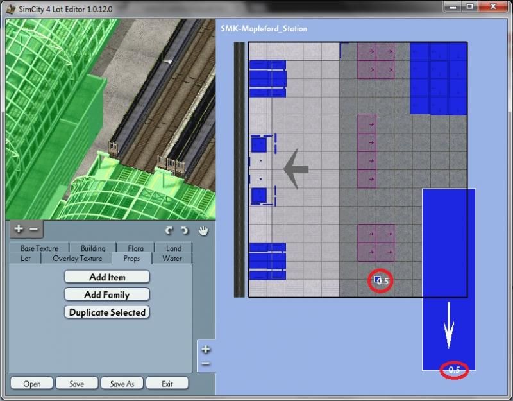This screenshot has height=401, width=513.
Task: Click the 3D station preview image
Action: tap(110, 119)
